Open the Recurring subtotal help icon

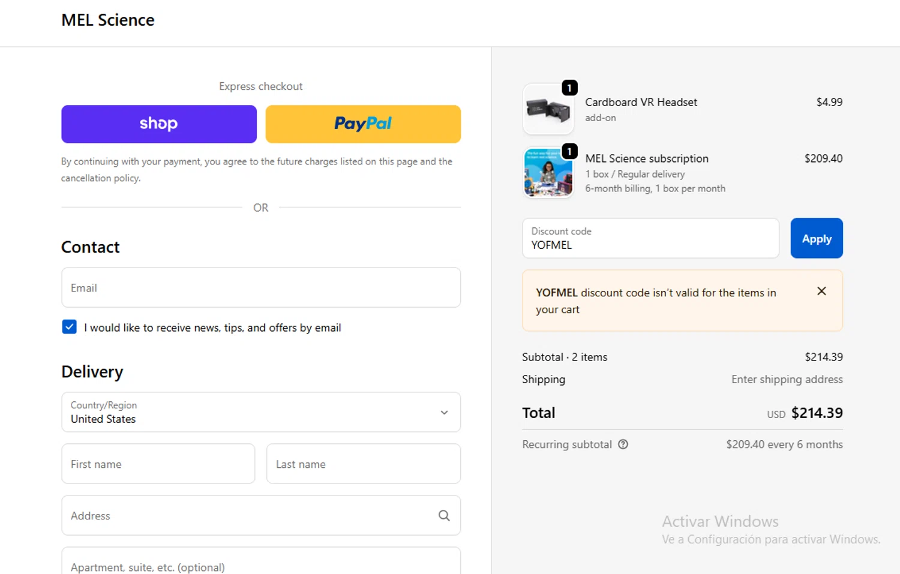pyautogui.click(x=623, y=444)
